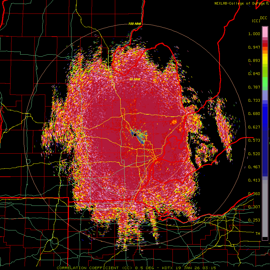Click the 0.733 legend value
The height and width of the screenshot is (270, 270).
(254, 100)
